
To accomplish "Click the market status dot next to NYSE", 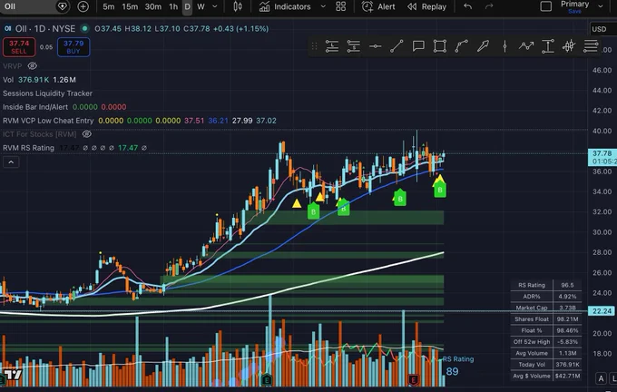I will [84, 29].
